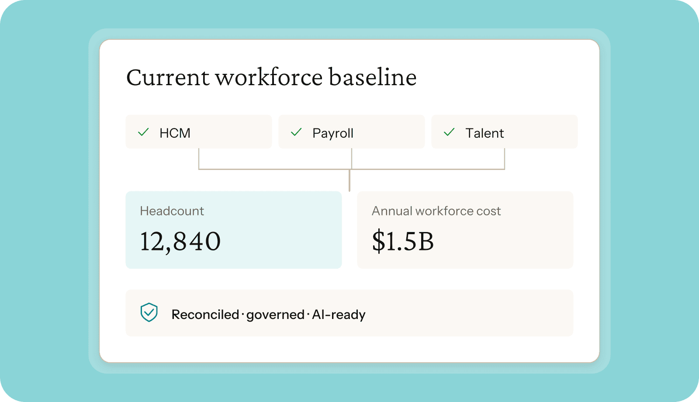The image size is (699, 402).
Task: Select the HCM source chip
Action: 199,132
